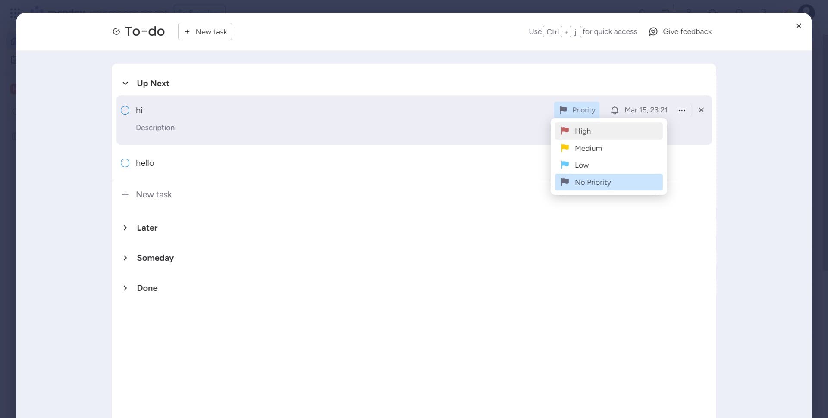Click the yellow Medium priority flag
This screenshot has width=828, height=418.
tap(565, 148)
